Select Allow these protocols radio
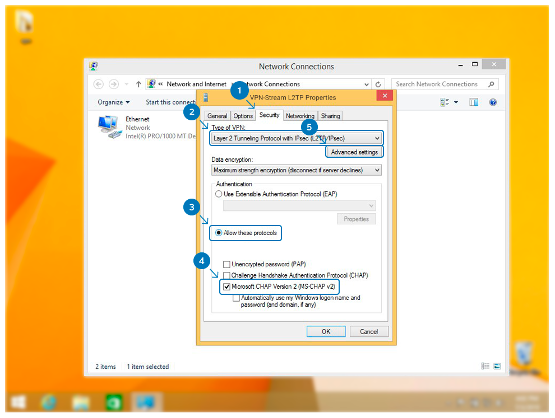Screen dimensions: 555x418 219,233
